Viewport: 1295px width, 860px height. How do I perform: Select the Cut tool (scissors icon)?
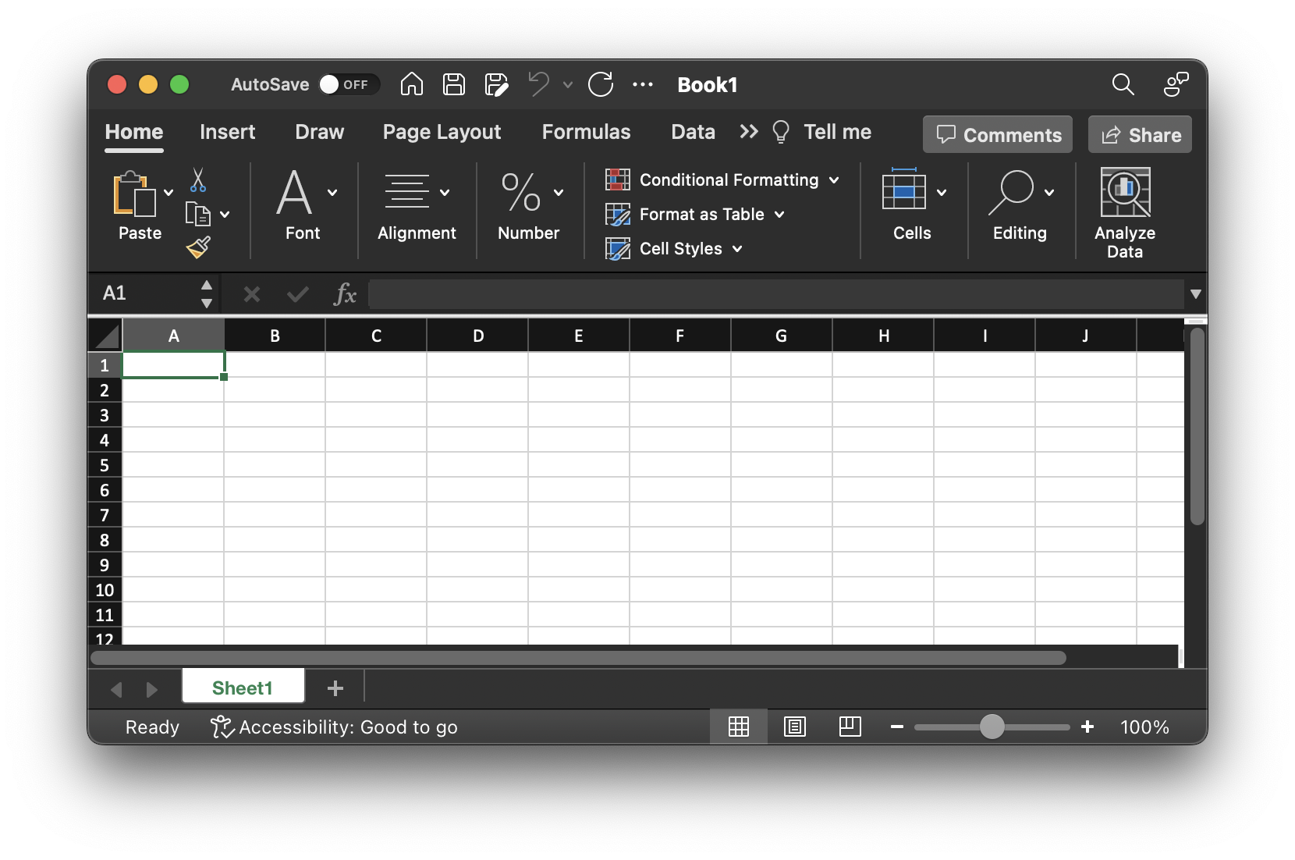coord(198,181)
